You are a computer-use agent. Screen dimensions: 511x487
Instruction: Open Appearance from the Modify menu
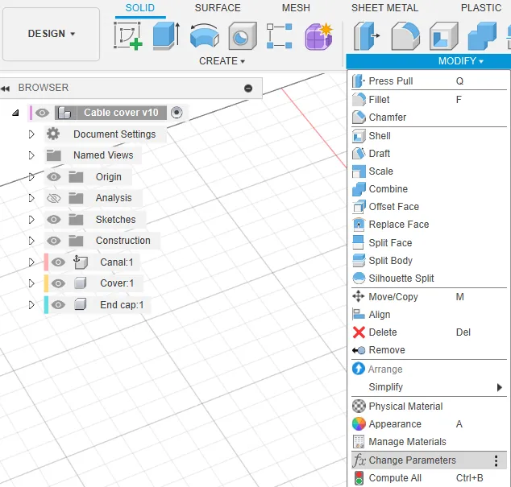click(429, 424)
